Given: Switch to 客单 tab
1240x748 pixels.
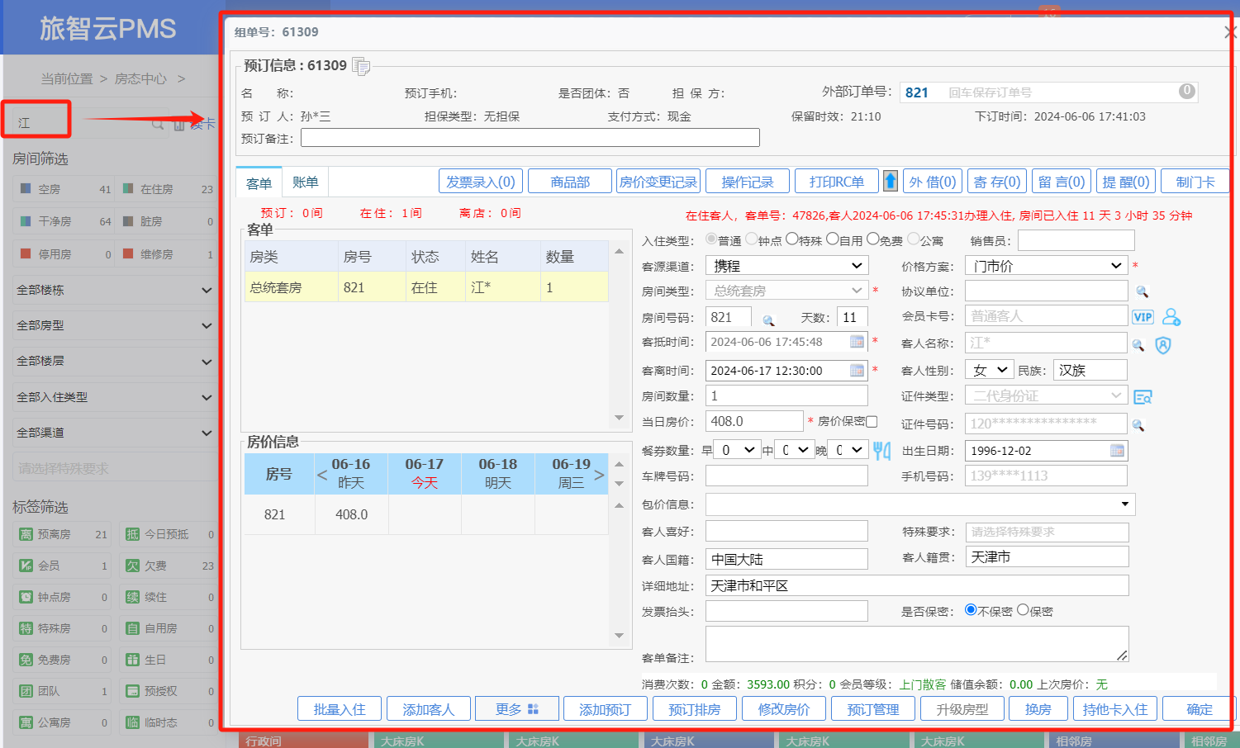Looking at the screenshot, I should pos(259,183).
